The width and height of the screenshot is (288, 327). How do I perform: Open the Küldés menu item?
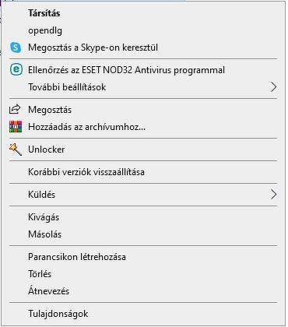143,195
